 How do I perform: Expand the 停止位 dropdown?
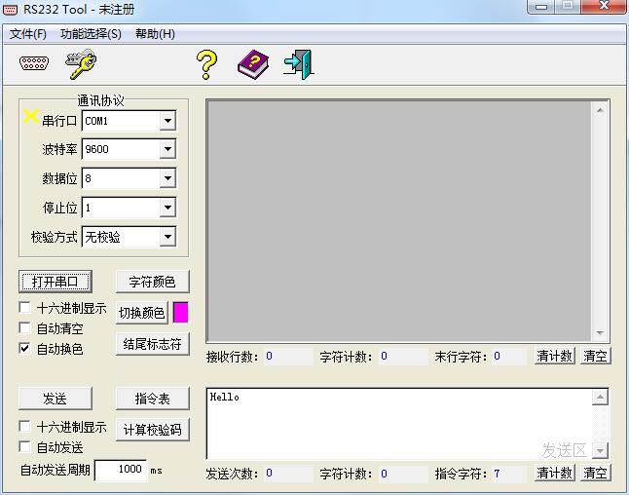tap(167, 208)
